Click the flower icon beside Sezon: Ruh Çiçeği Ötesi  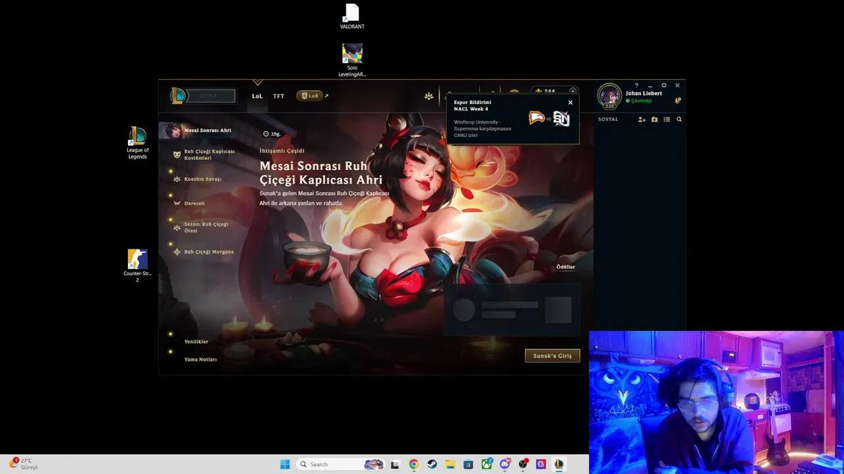(x=177, y=228)
